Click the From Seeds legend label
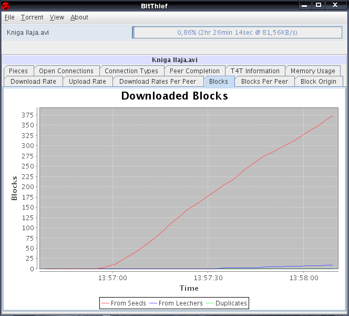 point(128,303)
